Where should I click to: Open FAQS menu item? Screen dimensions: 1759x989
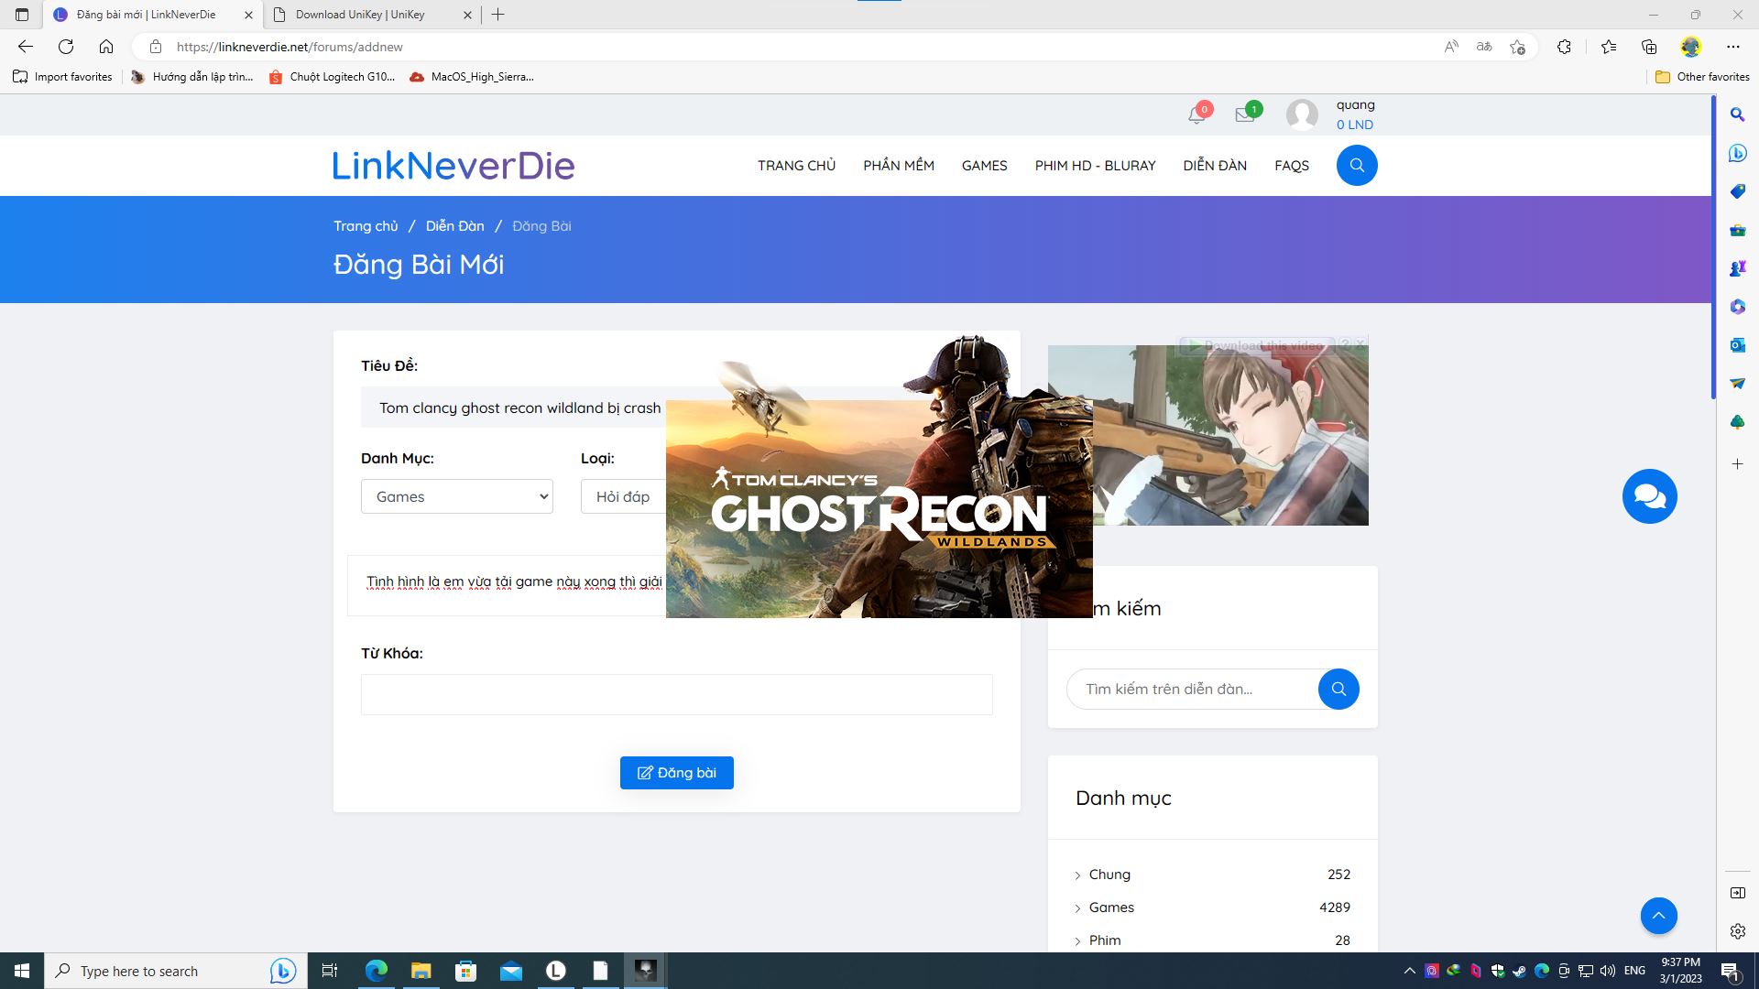click(1292, 166)
